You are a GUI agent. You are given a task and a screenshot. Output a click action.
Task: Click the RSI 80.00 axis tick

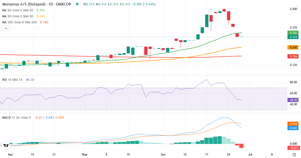293,82
